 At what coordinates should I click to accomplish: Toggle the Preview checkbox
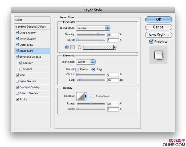tap(151, 42)
